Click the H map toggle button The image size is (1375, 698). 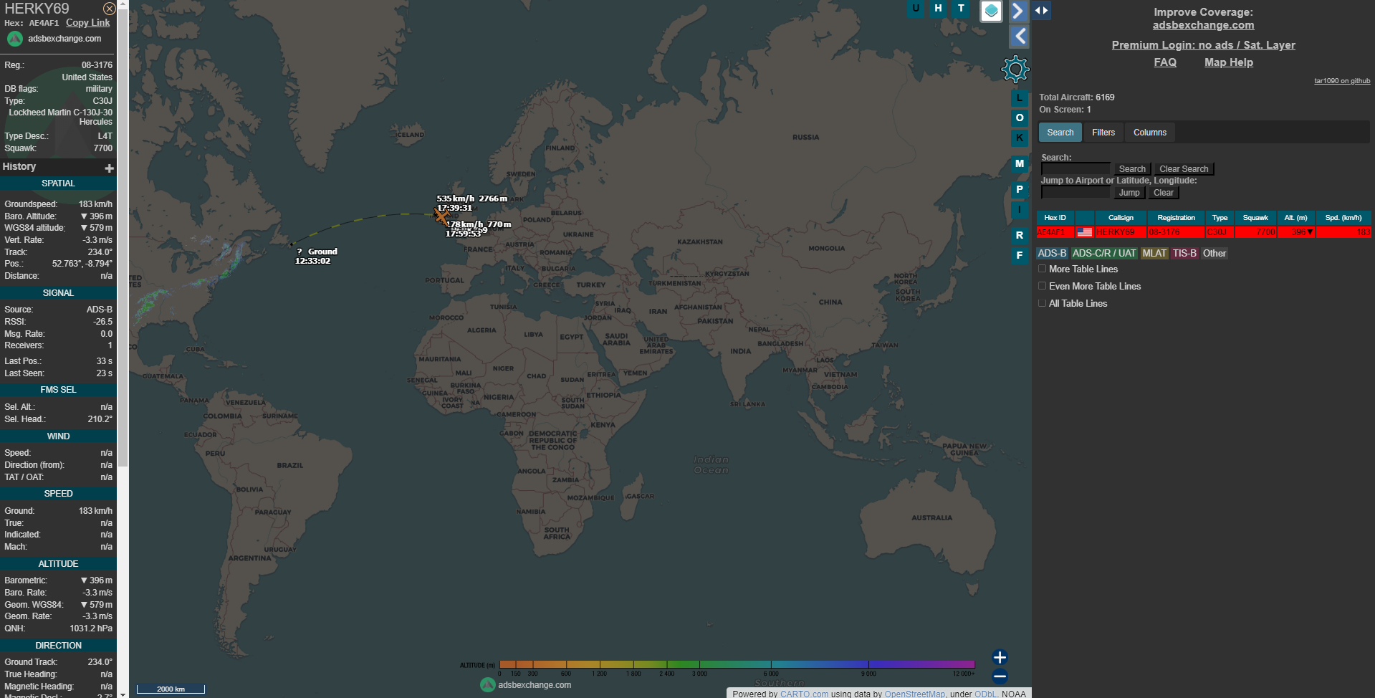coord(938,9)
